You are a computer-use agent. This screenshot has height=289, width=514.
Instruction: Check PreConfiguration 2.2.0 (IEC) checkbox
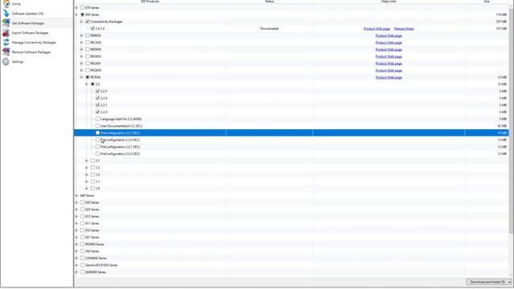coord(98,153)
